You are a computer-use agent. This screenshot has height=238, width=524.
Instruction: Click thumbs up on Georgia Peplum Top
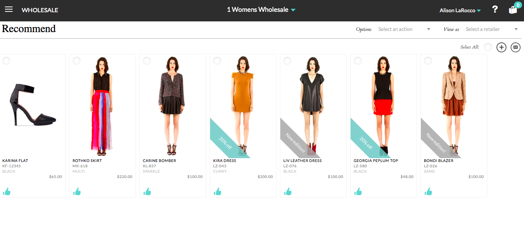358,191
